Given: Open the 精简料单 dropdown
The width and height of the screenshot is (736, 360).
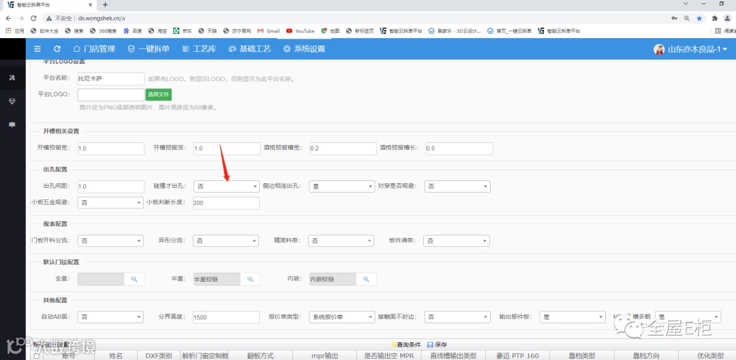Looking at the screenshot, I should (x=341, y=240).
